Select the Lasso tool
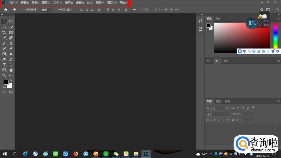281x158 pixels. tap(4, 27)
